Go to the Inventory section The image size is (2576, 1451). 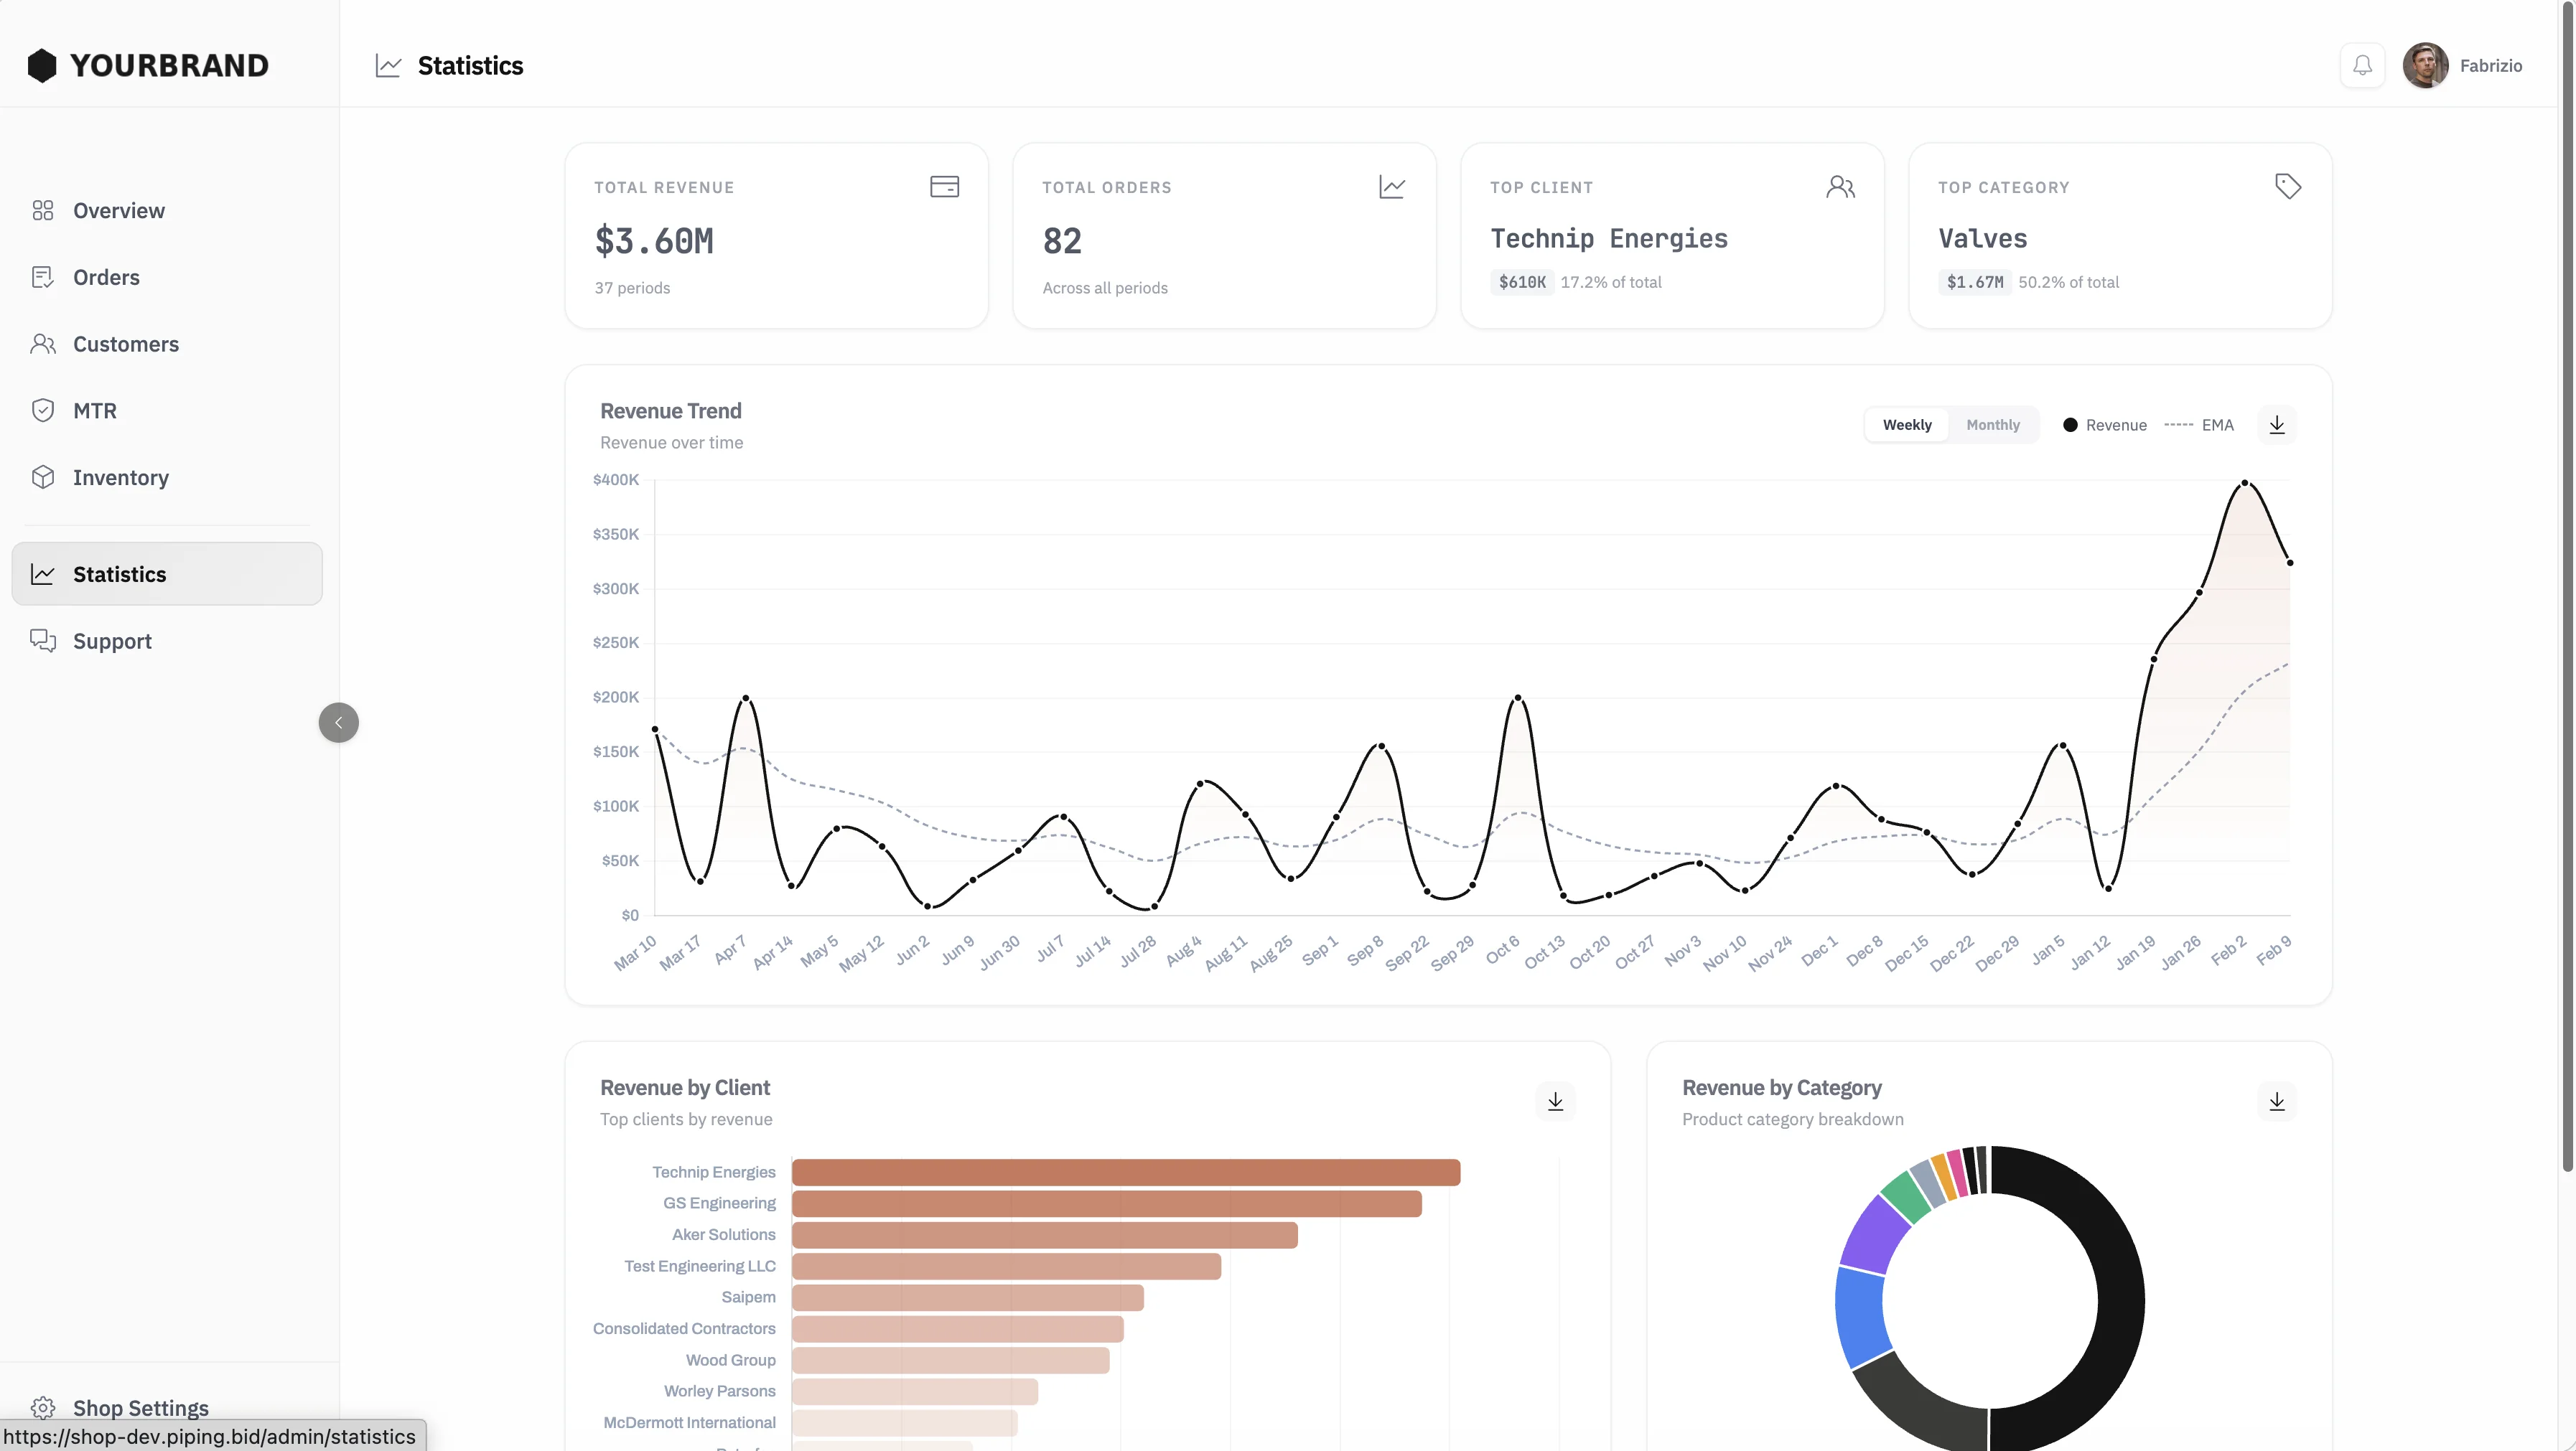120,478
